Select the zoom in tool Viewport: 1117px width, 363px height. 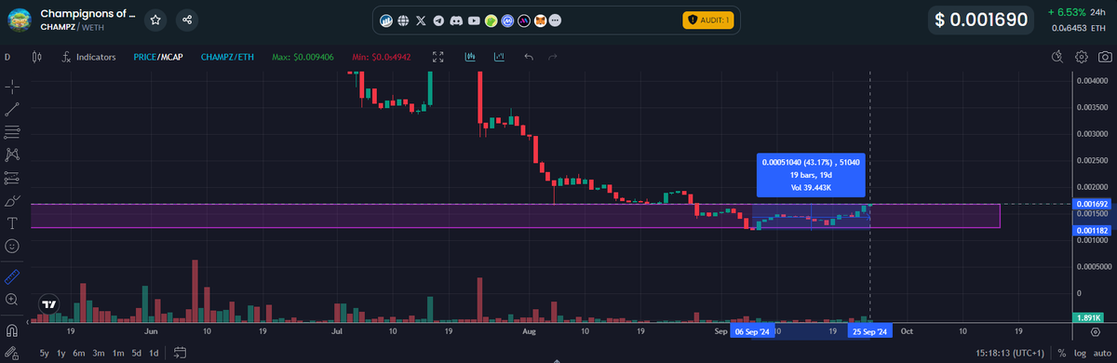point(12,300)
